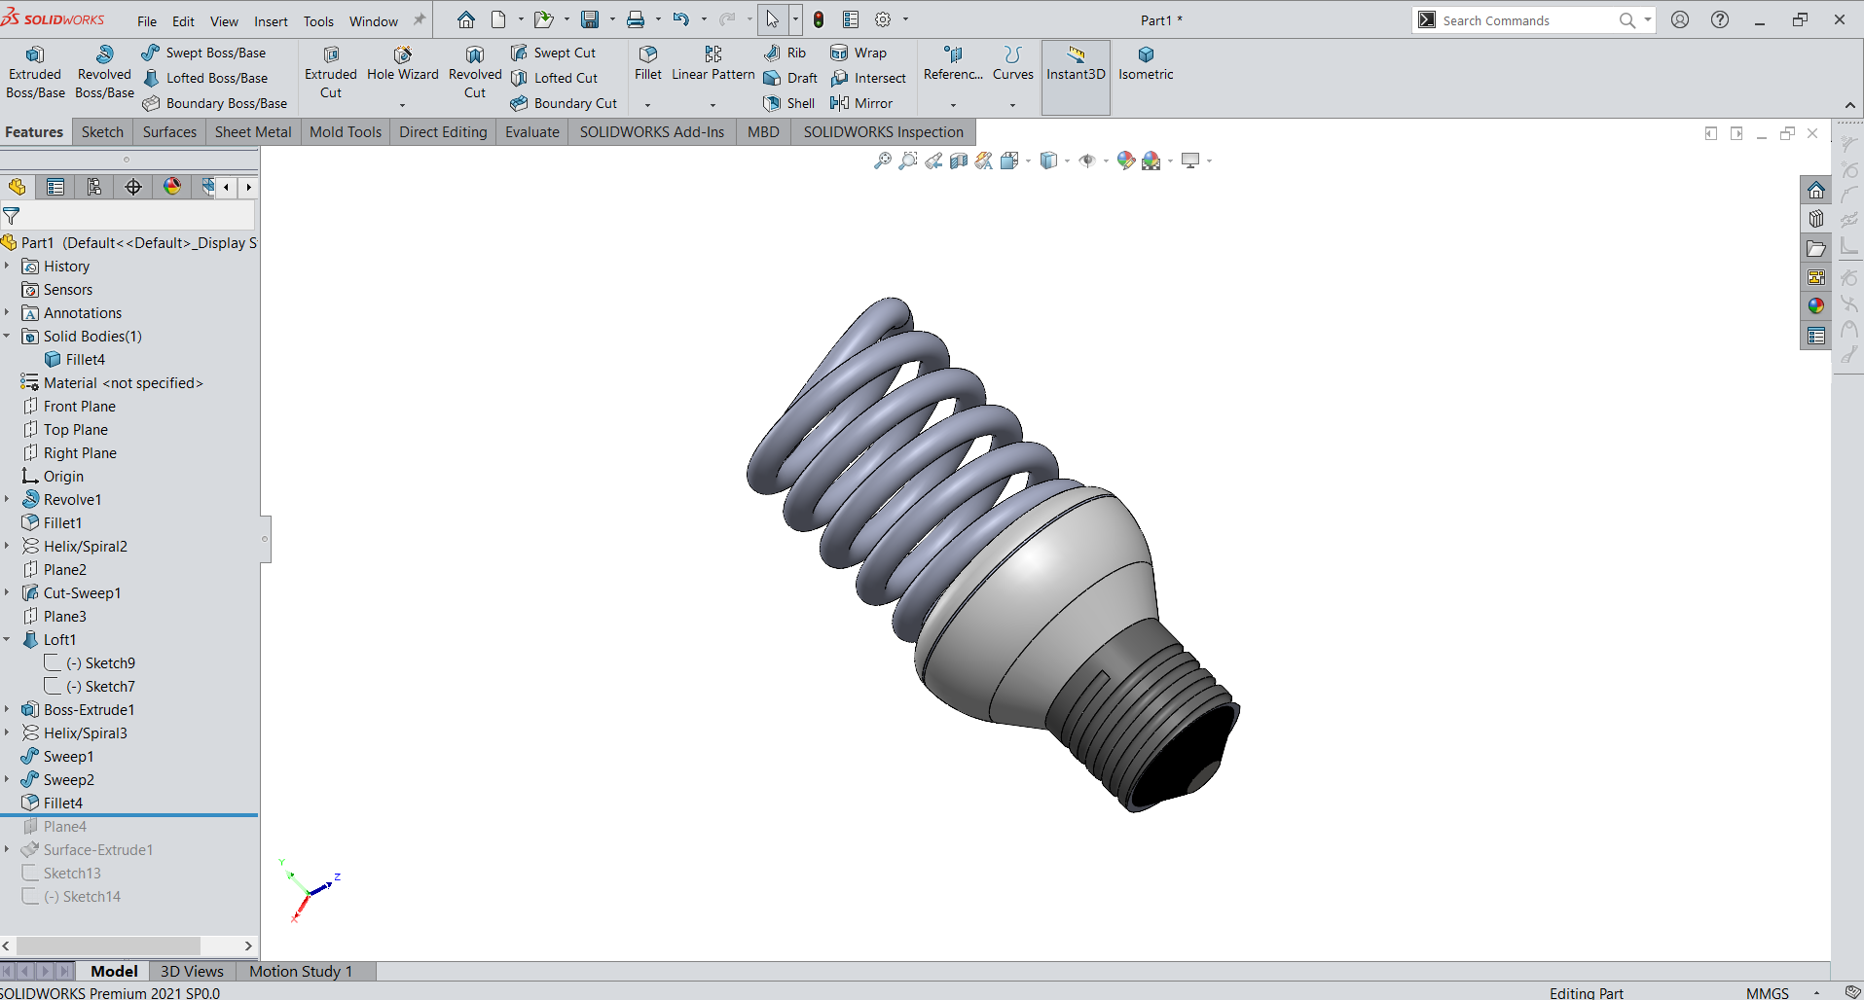Open the Insert menu
Image resolution: width=1864 pixels, height=1000 pixels.
point(271,21)
